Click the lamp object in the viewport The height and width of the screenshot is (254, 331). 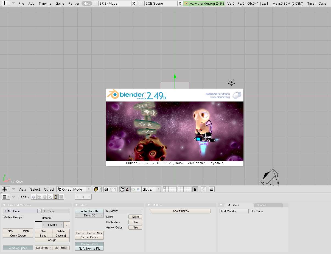232,82
